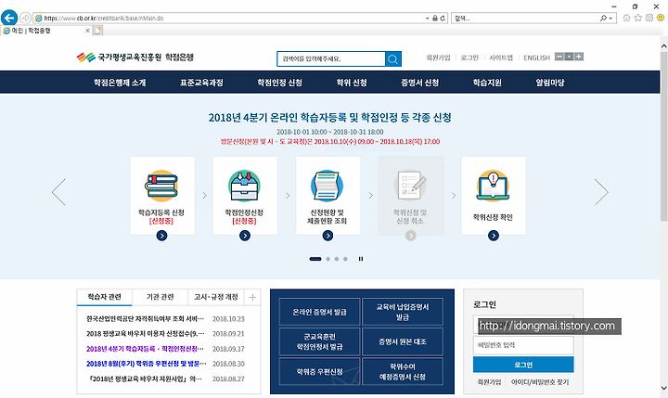
Task: Open the 학위 신청 menu
Action: pyautogui.click(x=352, y=83)
